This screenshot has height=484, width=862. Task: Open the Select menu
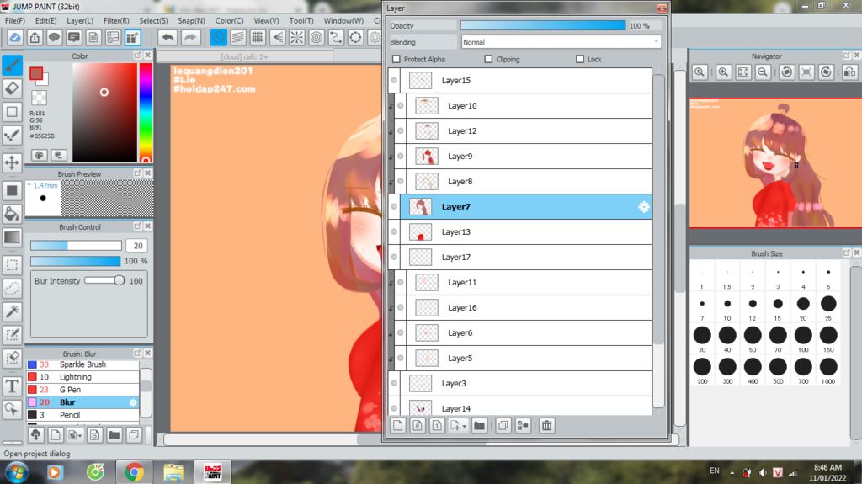[x=153, y=20]
